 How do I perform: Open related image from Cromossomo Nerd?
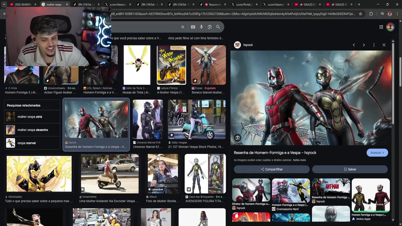291,191
